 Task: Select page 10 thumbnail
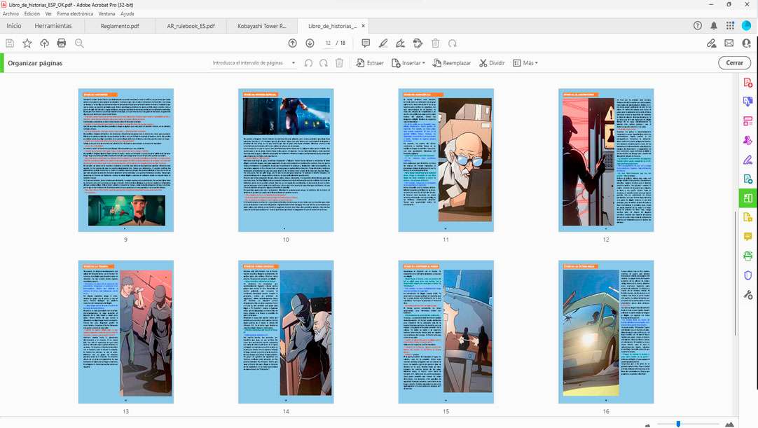coord(286,160)
